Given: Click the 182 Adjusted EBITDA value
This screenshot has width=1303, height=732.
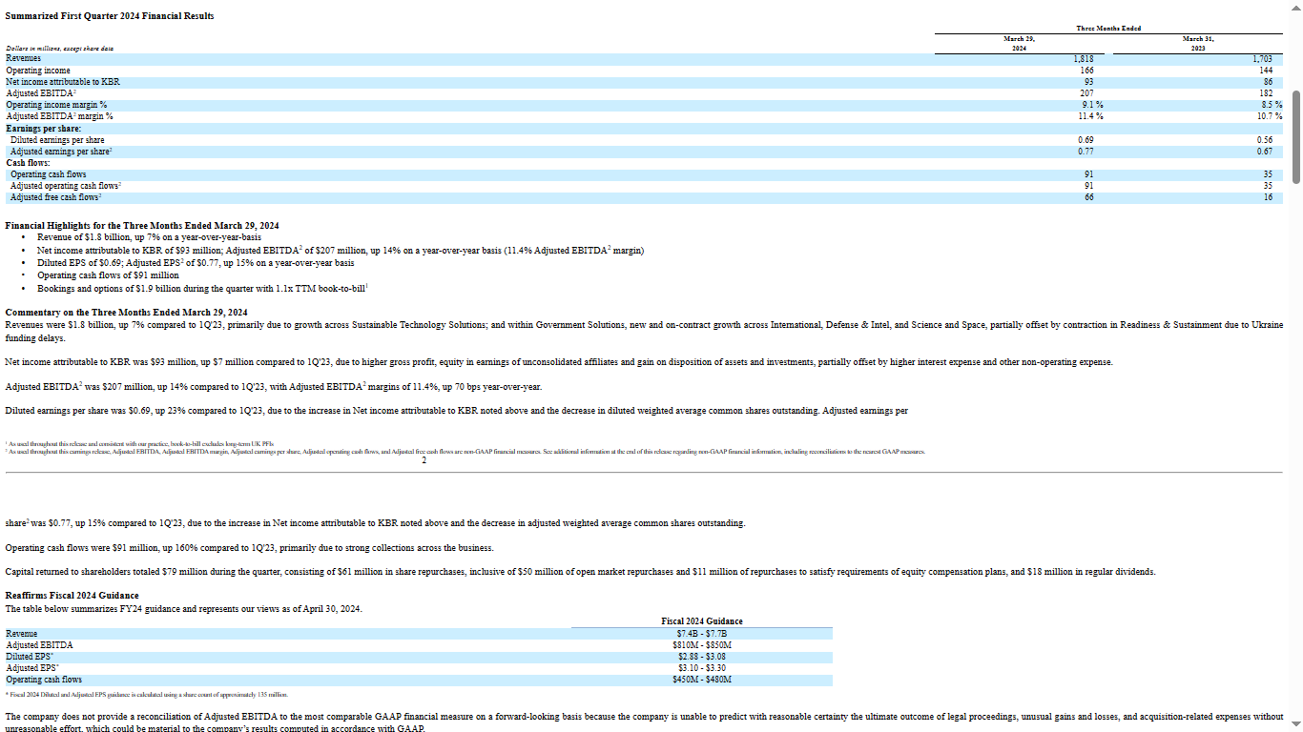Looking at the screenshot, I should tap(1266, 93).
